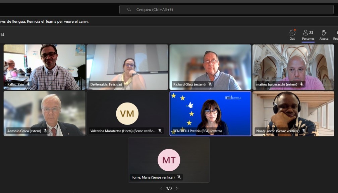Click muted mic icon beside Torne, Maria

(179, 177)
